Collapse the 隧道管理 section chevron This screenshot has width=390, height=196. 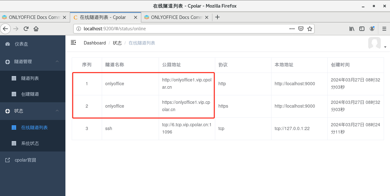pos(57,61)
